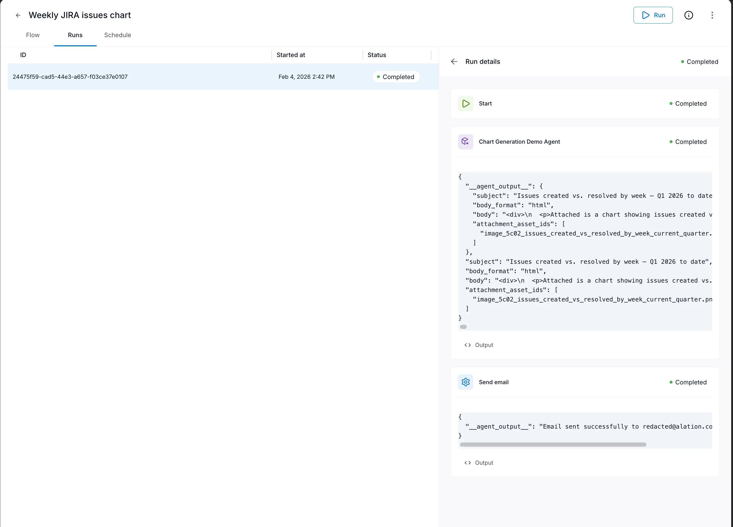Click the Completed status in Run details header
The image size is (733, 527).
(x=702, y=61)
